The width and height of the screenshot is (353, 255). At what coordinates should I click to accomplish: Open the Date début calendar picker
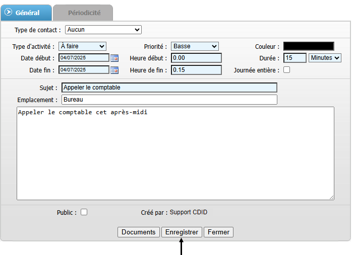114,58
